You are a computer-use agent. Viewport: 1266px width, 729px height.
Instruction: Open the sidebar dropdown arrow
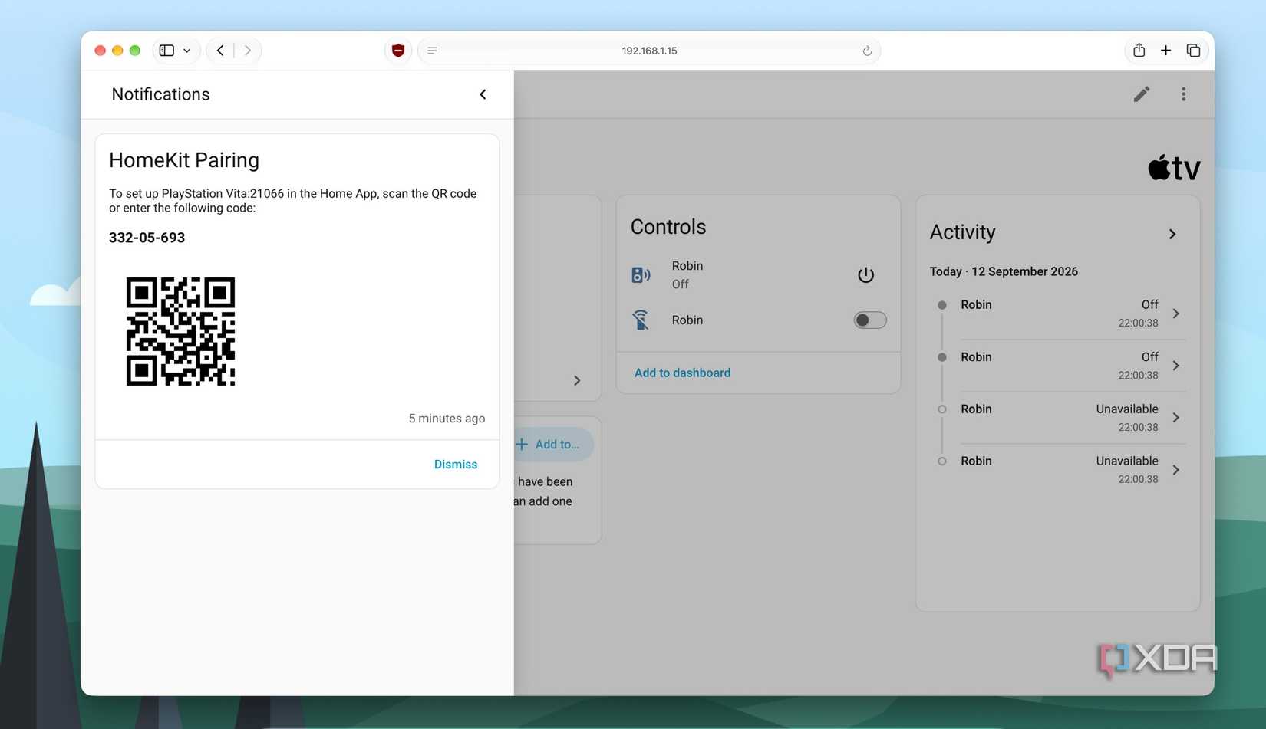(187, 51)
